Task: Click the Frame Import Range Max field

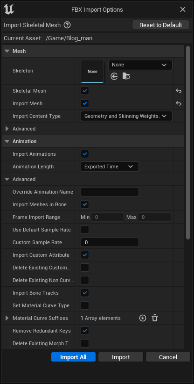Action: pyautogui.click(x=154, y=217)
